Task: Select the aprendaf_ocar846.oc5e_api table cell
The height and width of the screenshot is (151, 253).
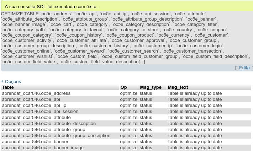Action: click(x=31, y=99)
